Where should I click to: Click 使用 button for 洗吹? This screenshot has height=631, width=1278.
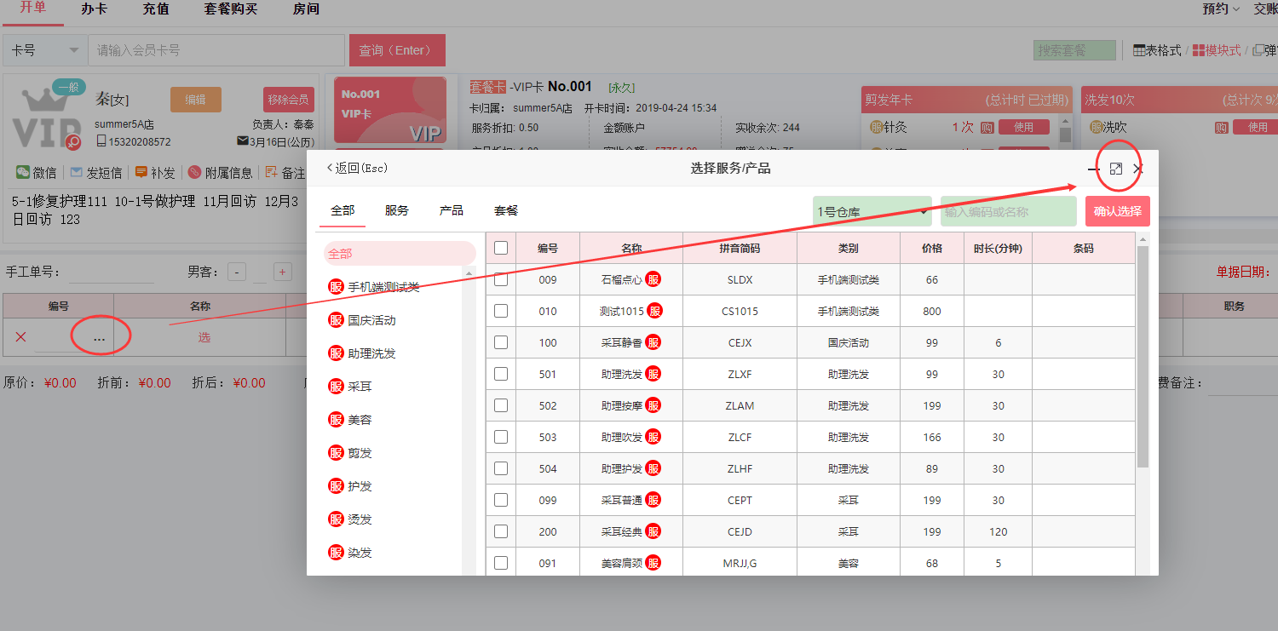coord(1258,127)
